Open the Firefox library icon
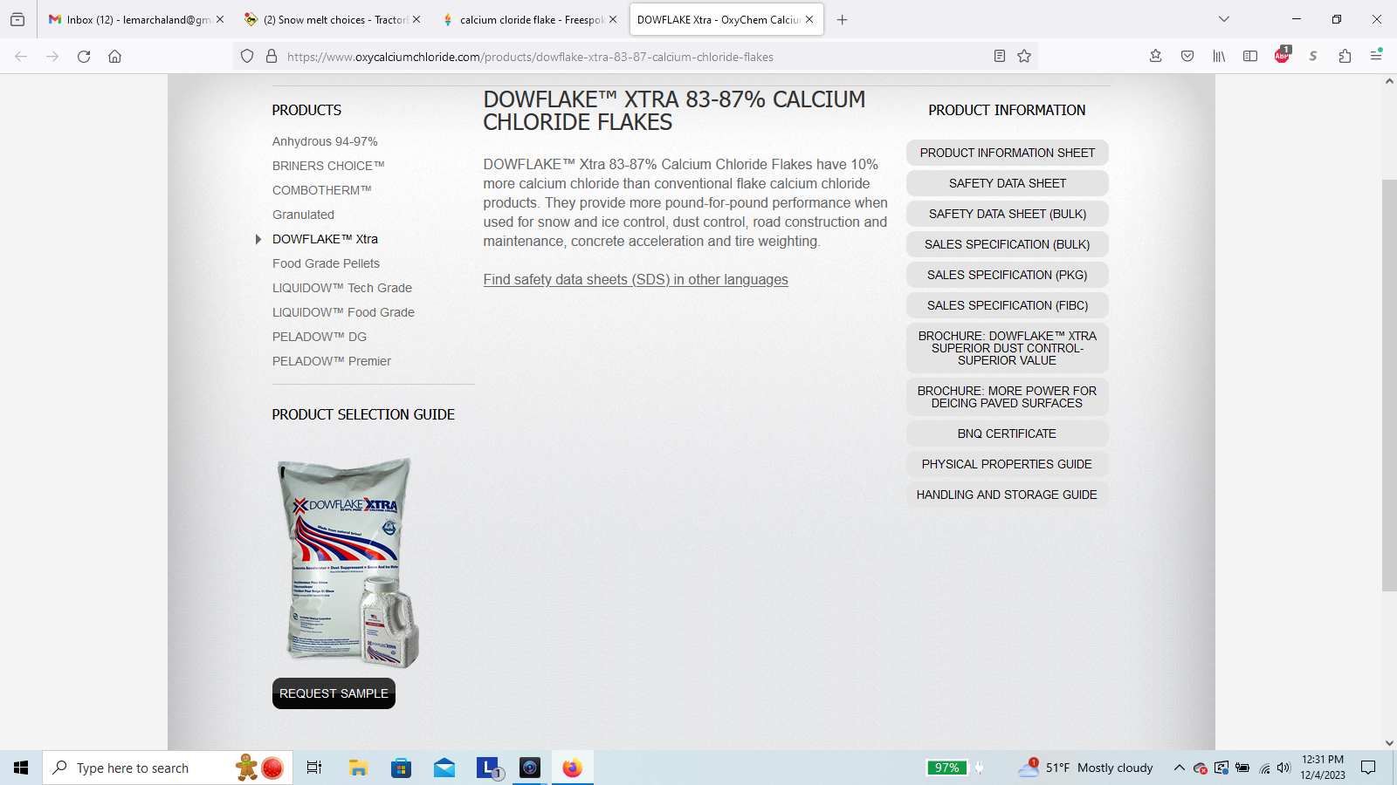Viewport: 1397px width, 785px height. [x=1219, y=57]
